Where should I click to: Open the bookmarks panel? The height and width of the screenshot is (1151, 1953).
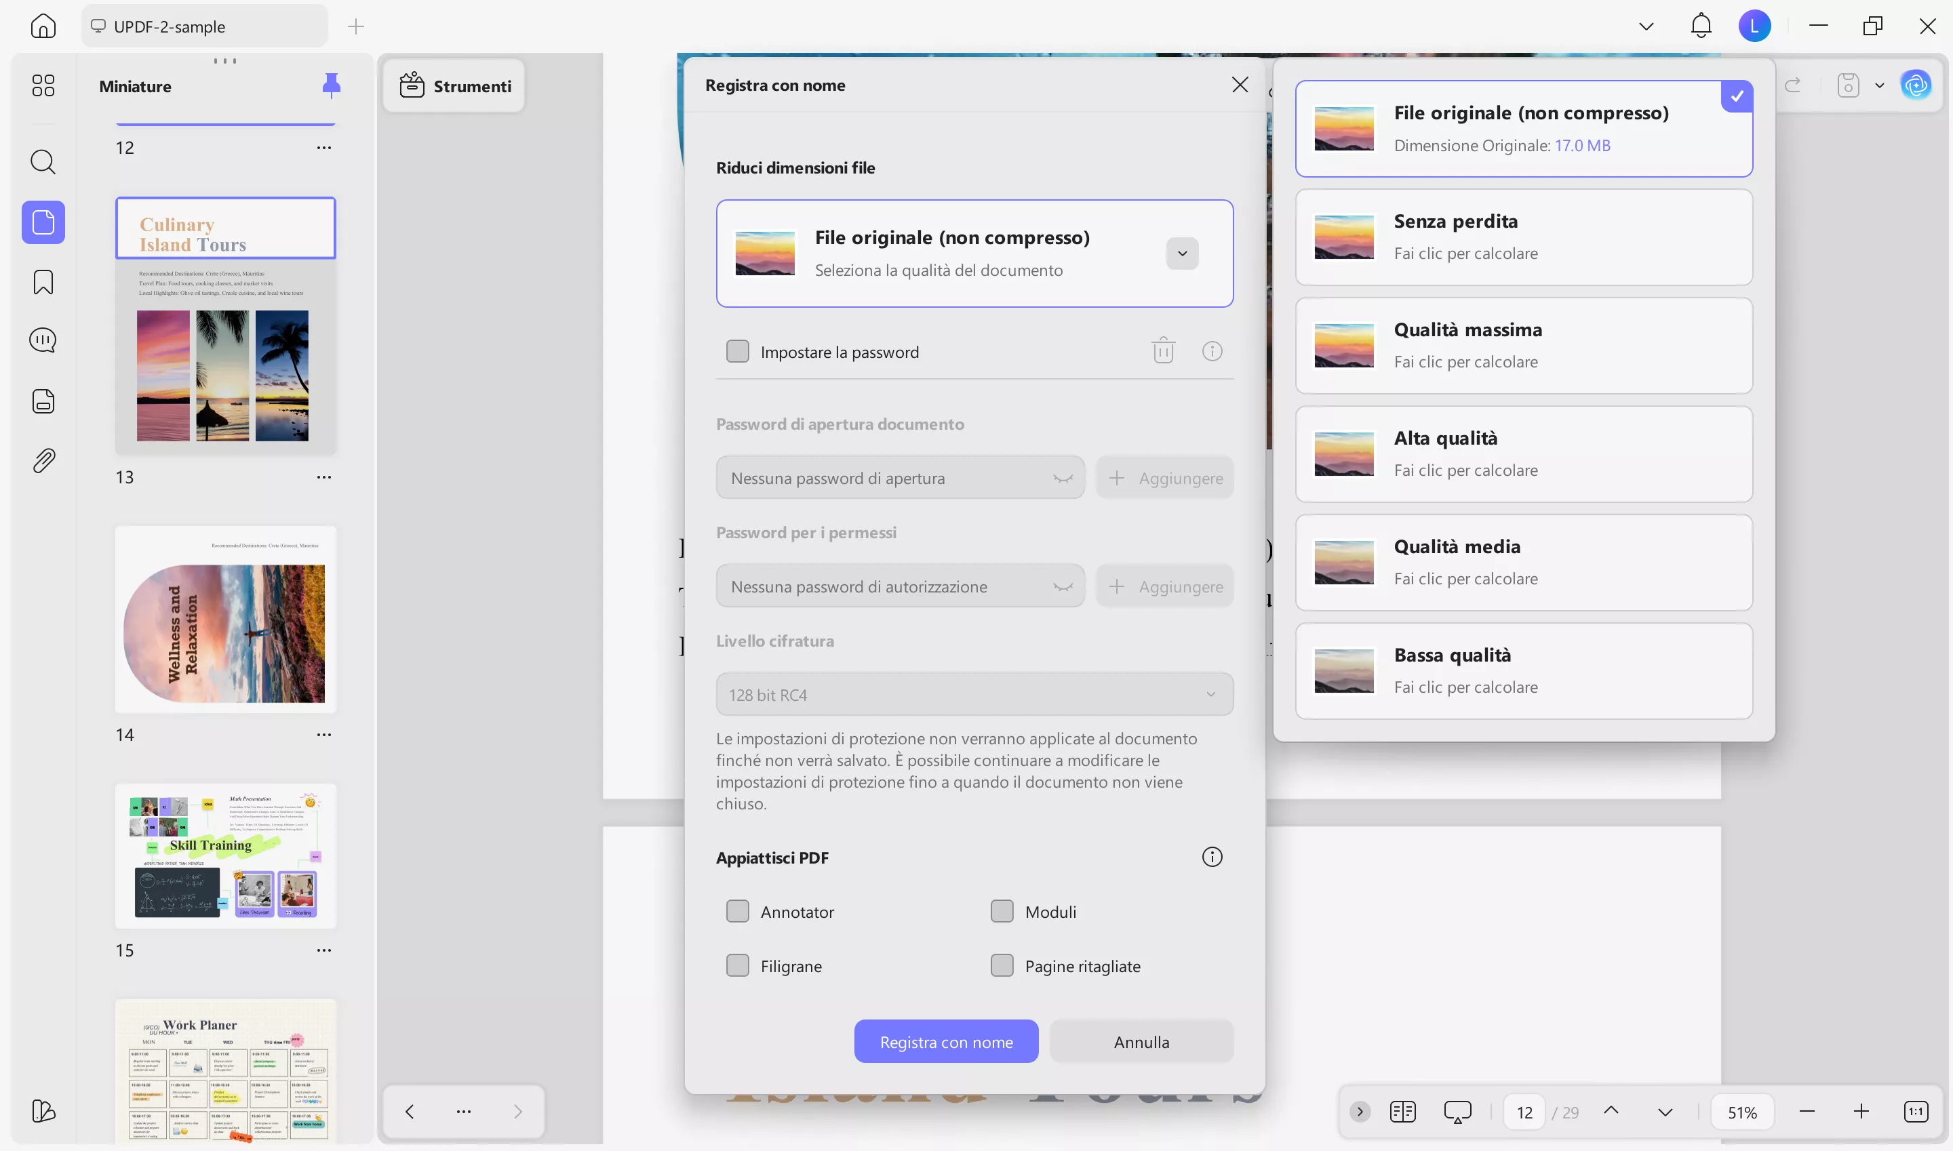(43, 282)
